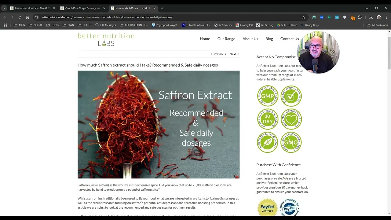Click the Saffron Extract featured image

pyautogui.click(x=159, y=125)
